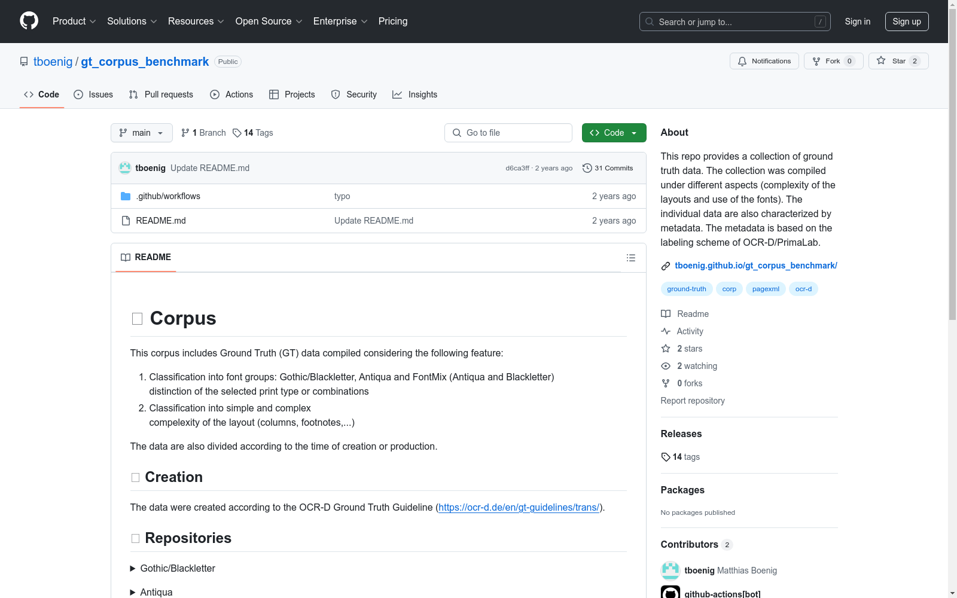Open 14 tags under Releases
Screen dimensions: 957x598
click(x=681, y=457)
